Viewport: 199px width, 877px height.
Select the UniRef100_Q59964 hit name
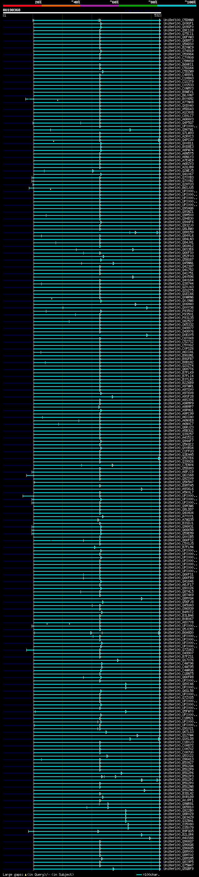[178, 54]
